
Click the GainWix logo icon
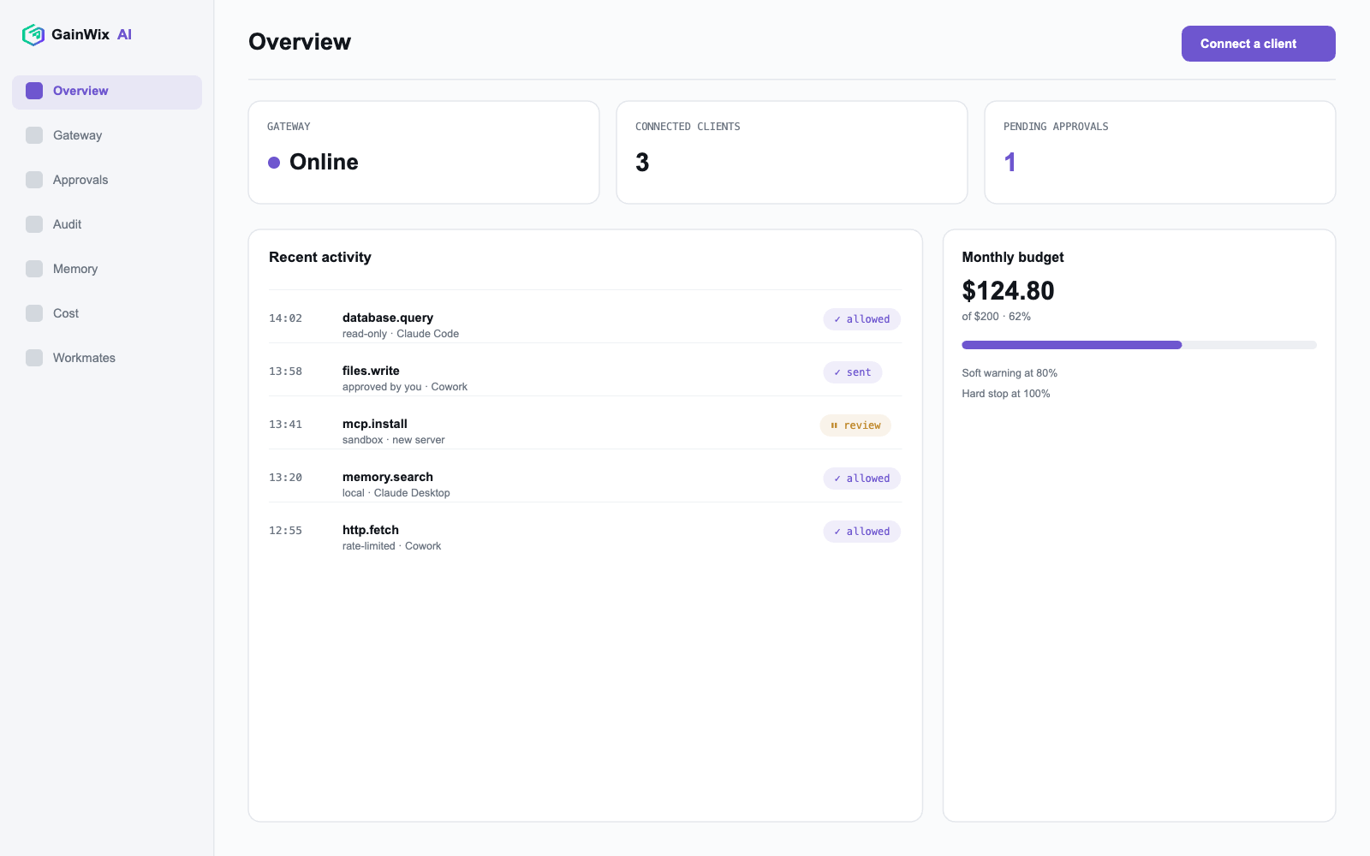click(x=33, y=34)
